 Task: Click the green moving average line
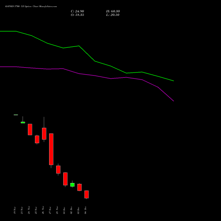87,54
